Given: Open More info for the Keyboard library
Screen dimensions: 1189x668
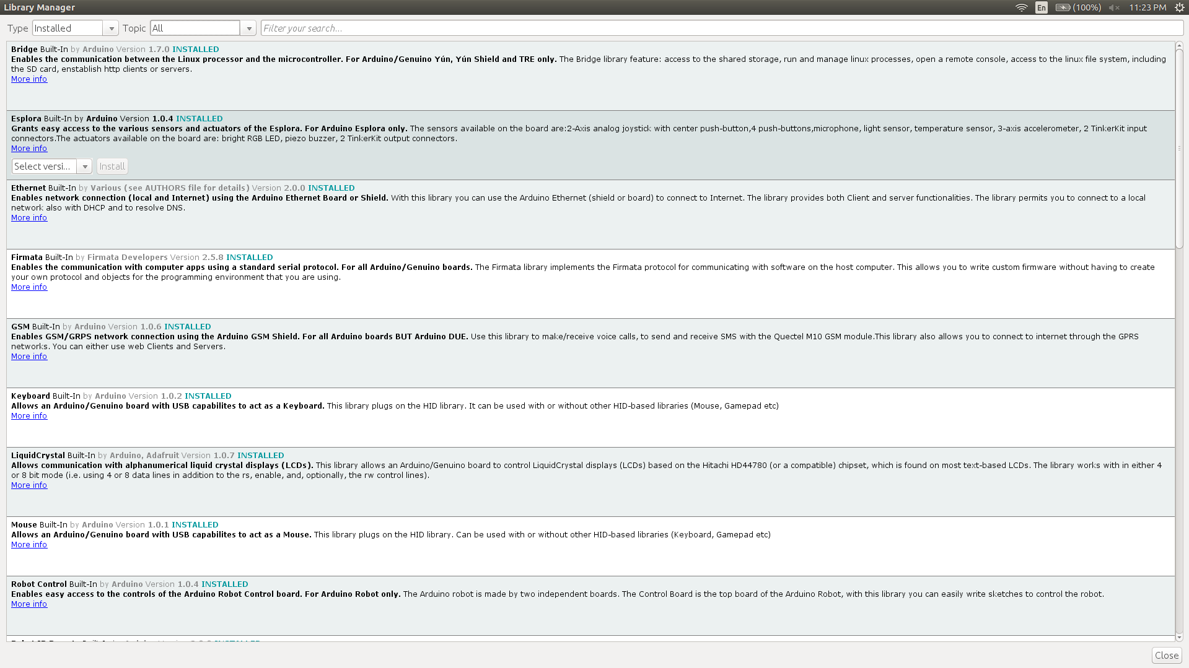Looking at the screenshot, I should pos(29,415).
